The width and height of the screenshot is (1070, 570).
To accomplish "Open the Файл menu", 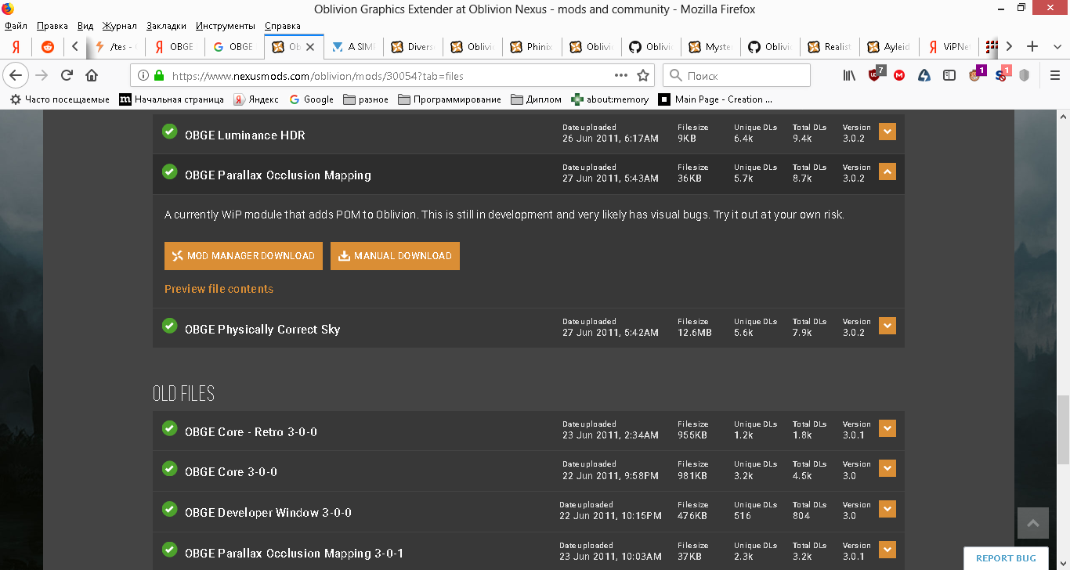I will [x=16, y=26].
